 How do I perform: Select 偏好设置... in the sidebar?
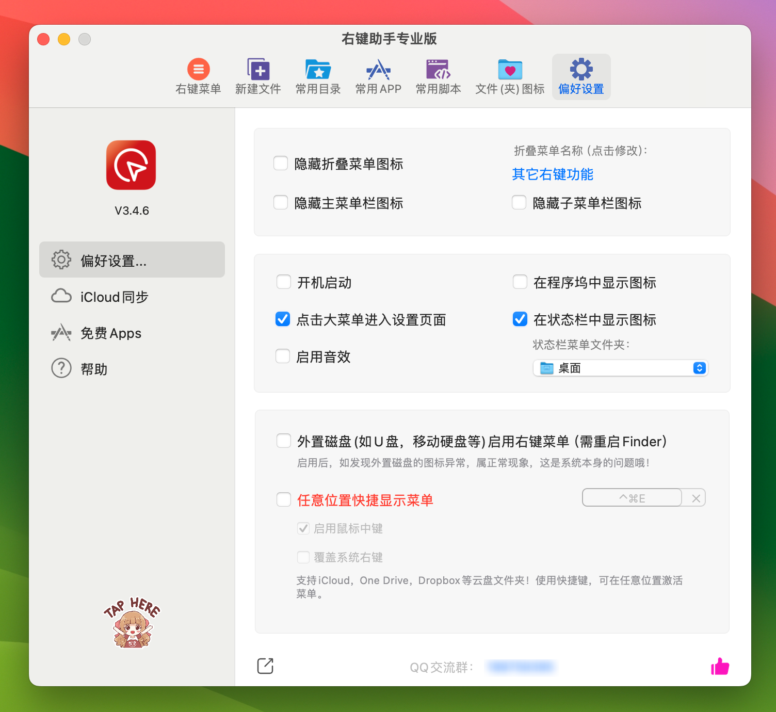[132, 260]
